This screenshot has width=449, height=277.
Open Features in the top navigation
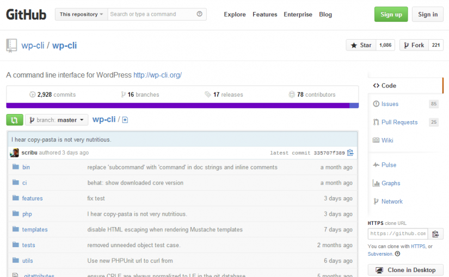pos(265,14)
